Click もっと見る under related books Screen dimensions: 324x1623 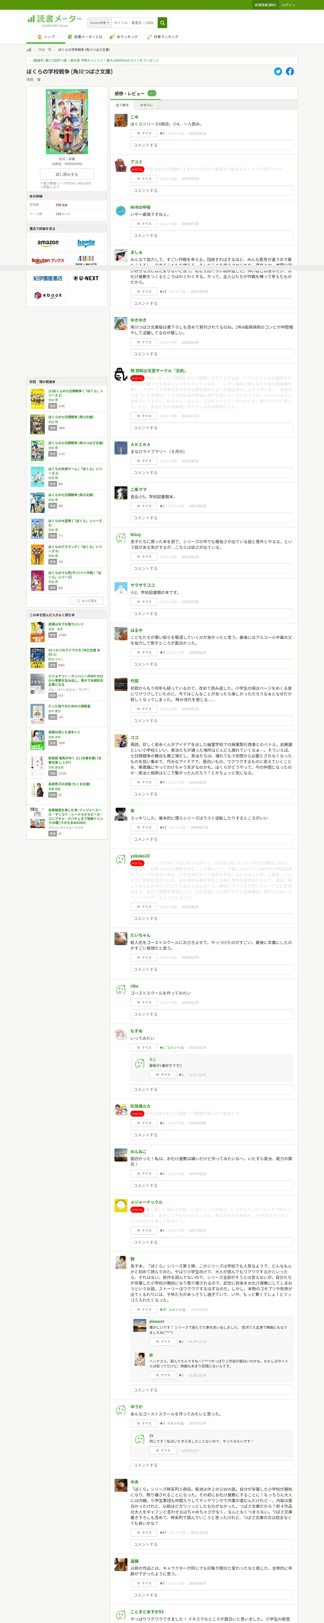pos(87,601)
